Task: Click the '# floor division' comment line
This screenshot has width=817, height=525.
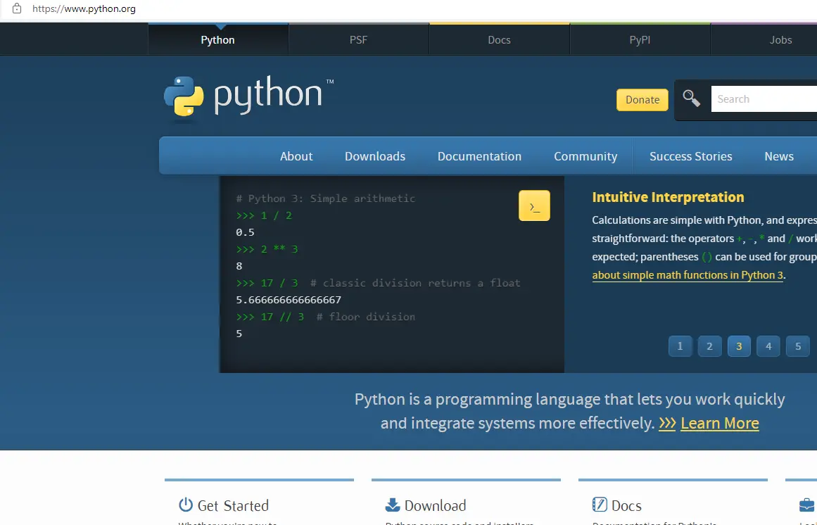Action: click(366, 317)
